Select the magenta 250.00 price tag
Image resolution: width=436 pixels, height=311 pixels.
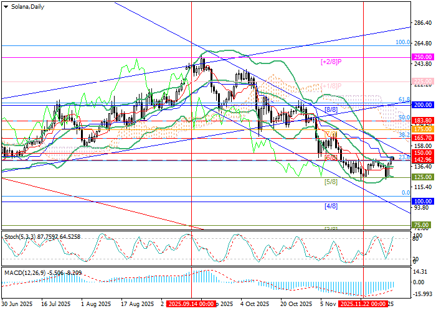pos(423,57)
